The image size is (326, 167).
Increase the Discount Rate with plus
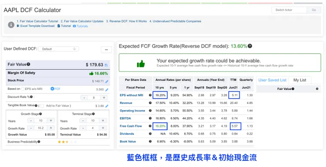pyautogui.click(x=104, y=97)
